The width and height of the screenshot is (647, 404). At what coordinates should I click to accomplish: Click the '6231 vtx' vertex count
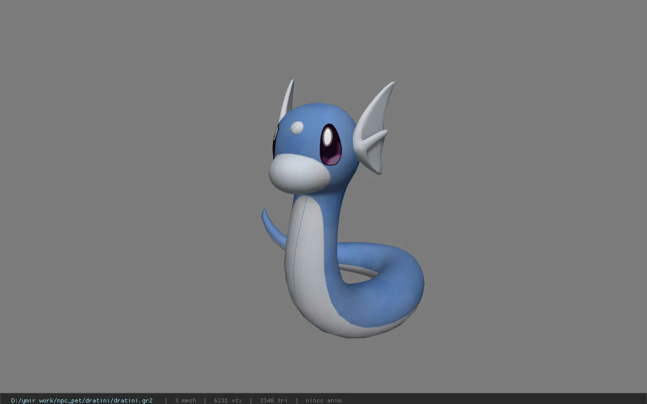pos(228,400)
